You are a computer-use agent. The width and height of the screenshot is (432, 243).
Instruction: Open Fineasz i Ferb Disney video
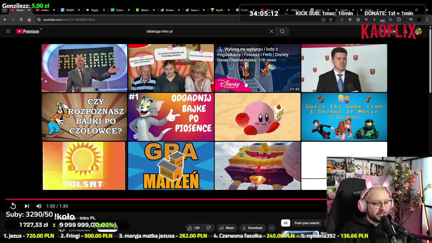pos(258,68)
